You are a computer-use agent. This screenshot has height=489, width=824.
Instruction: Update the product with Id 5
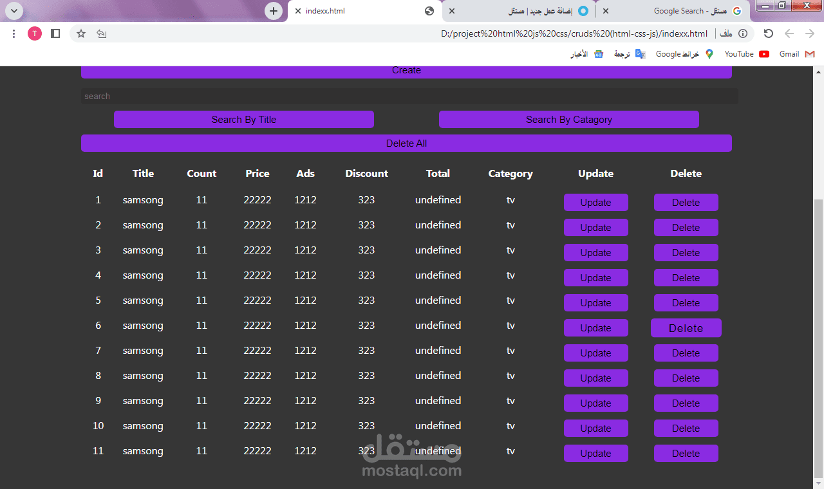(596, 303)
